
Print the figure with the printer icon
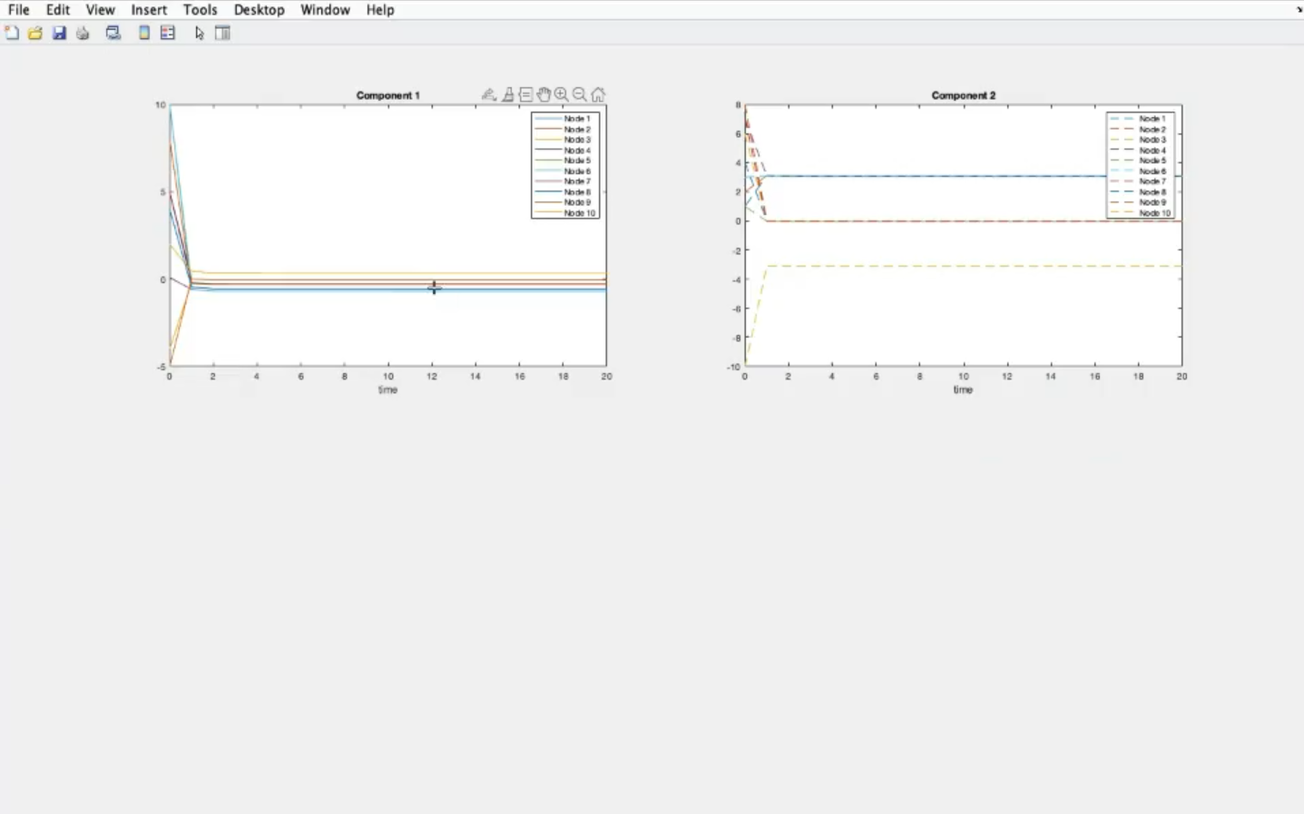coord(83,34)
